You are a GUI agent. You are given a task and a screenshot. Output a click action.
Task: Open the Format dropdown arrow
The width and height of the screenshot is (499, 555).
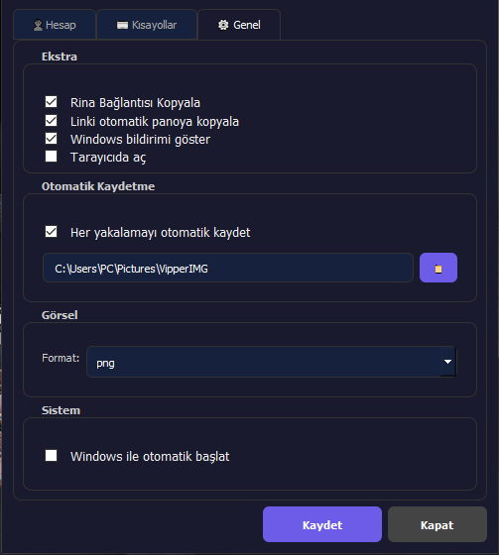[x=448, y=362]
